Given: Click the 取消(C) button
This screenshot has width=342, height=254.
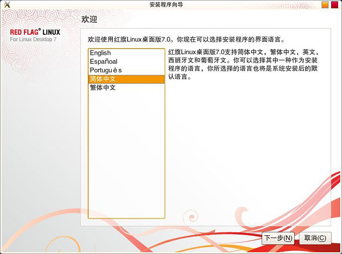Looking at the screenshot, I should (315, 238).
